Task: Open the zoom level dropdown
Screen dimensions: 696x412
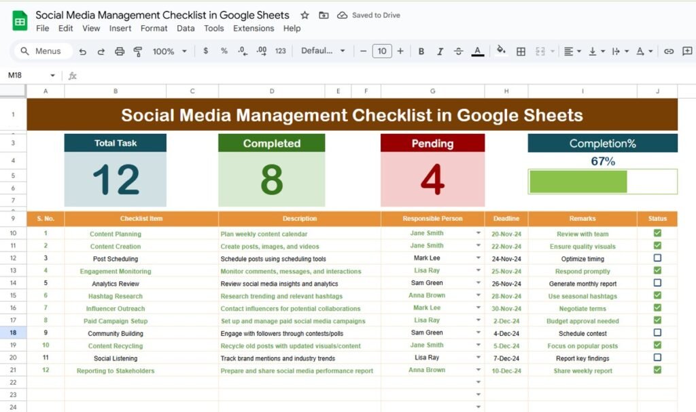Action: pyautogui.click(x=169, y=51)
